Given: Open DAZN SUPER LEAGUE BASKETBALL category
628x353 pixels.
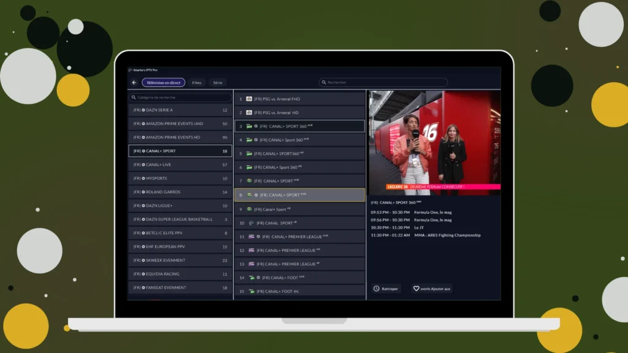Looking at the screenshot, I should click(180, 219).
